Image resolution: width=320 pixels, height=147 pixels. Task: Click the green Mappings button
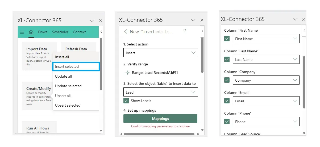click(160, 119)
